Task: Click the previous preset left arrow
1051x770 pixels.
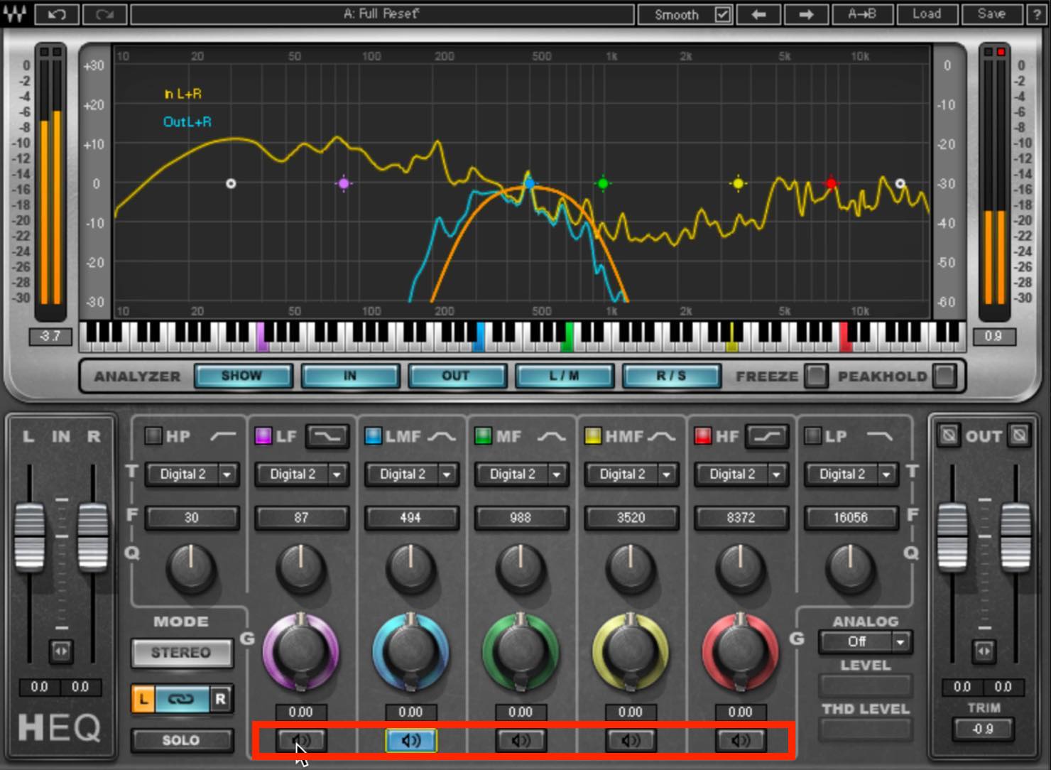Action: 758,14
